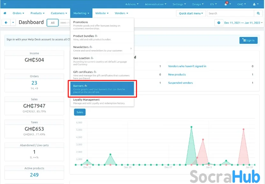Screen dimensions: 265x184
Task: Click the Sign in button
Action: pyautogui.click(x=248, y=40)
